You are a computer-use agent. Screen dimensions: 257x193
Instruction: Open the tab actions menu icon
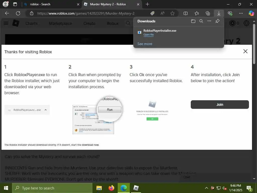pos(15,4)
